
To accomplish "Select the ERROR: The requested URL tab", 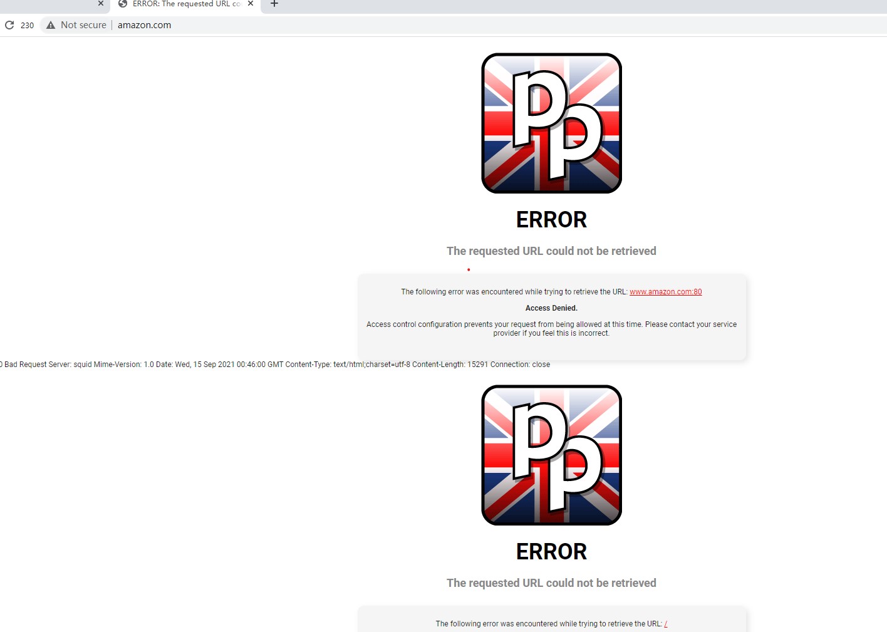I will [186, 4].
